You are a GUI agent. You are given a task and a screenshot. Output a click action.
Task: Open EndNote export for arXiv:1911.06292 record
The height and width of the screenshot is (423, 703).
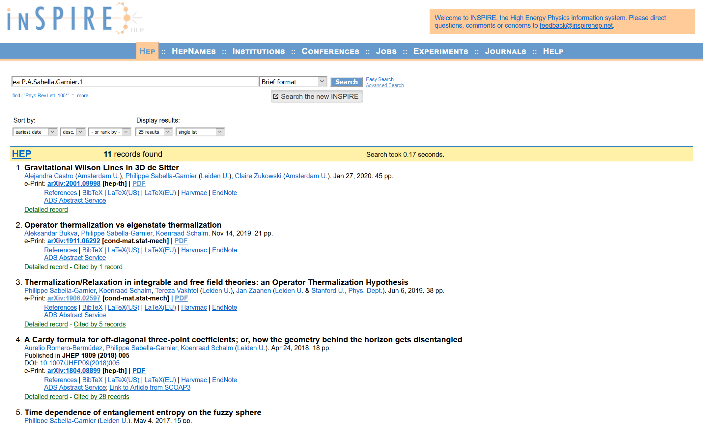coord(225,250)
